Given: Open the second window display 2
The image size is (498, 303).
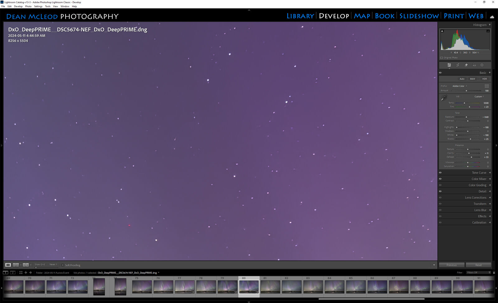Looking at the screenshot, I should pyautogui.click(x=13, y=272).
